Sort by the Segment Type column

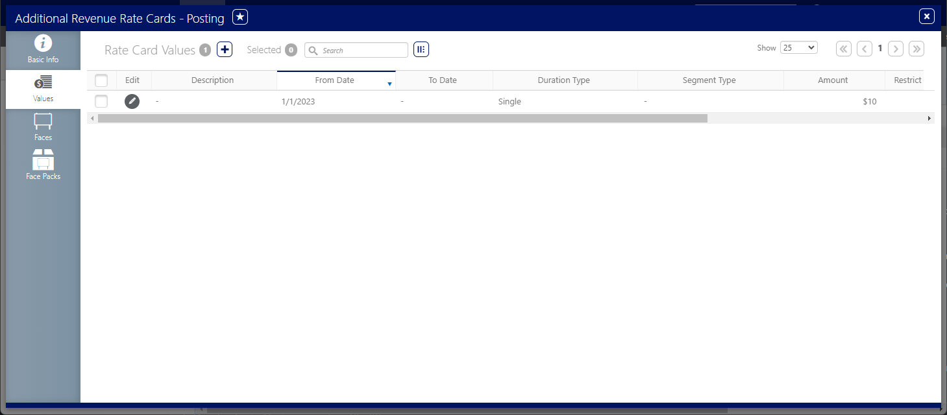click(x=709, y=80)
